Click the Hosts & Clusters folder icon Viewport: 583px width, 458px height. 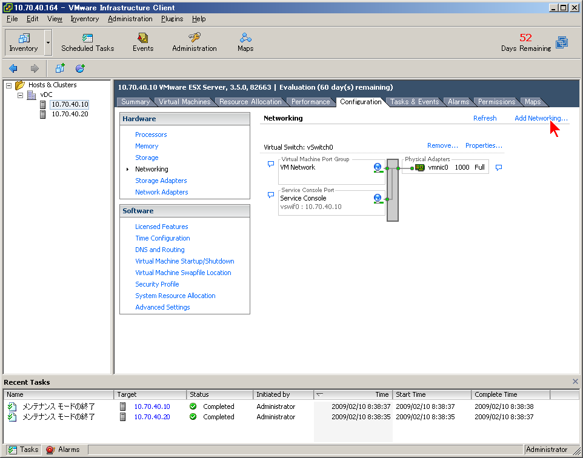pos(20,85)
